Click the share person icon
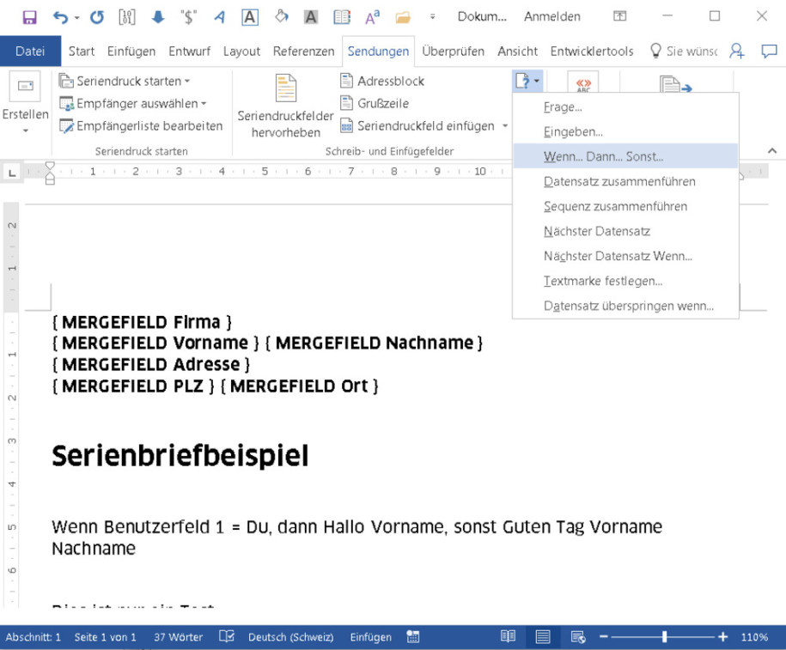The image size is (786, 650). pos(737,51)
